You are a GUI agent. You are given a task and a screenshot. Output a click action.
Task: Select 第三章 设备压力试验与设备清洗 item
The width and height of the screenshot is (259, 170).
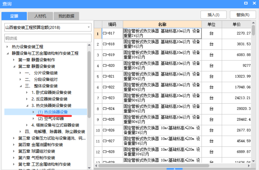52,138
